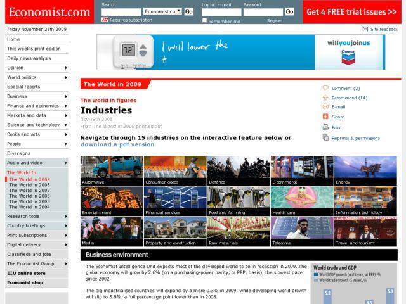
Task: Click the E-mail envelope icon
Action: (x=325, y=107)
